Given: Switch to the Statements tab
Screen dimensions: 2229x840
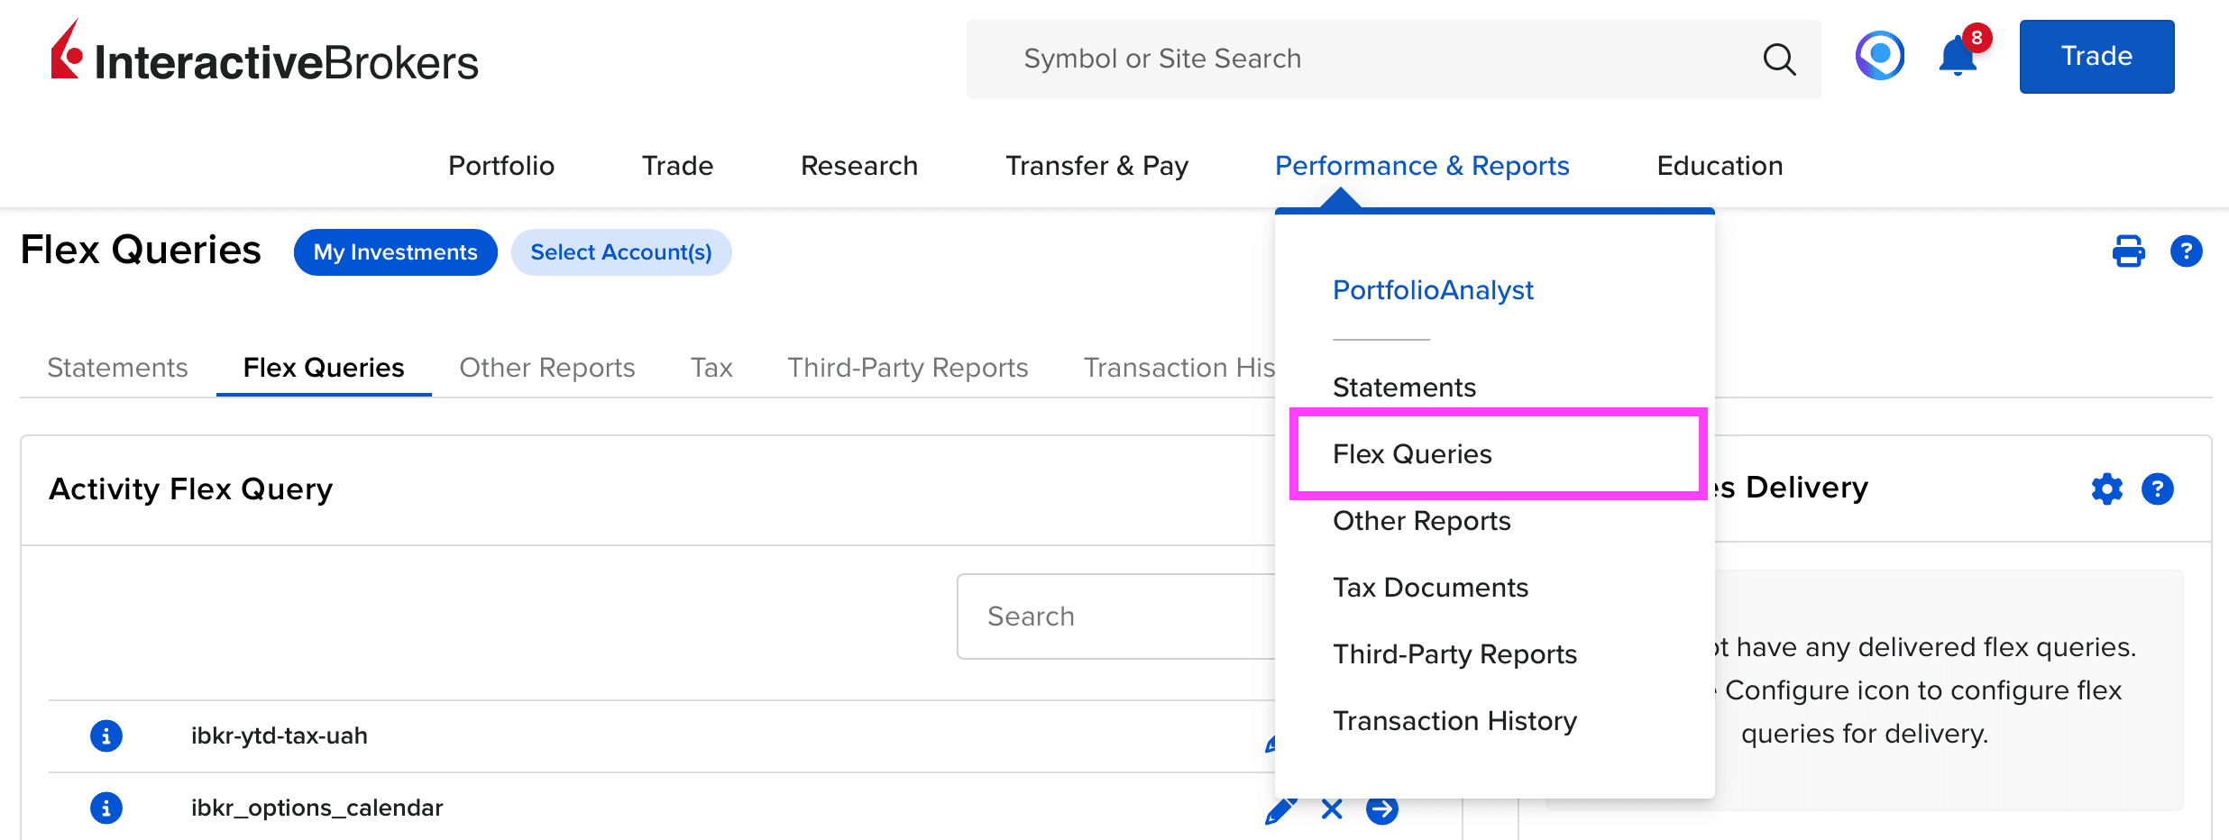Looking at the screenshot, I should point(117,368).
